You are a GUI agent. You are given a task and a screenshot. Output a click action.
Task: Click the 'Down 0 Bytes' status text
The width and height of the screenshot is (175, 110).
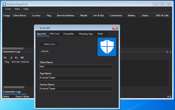pyautogui.click(x=22, y=97)
